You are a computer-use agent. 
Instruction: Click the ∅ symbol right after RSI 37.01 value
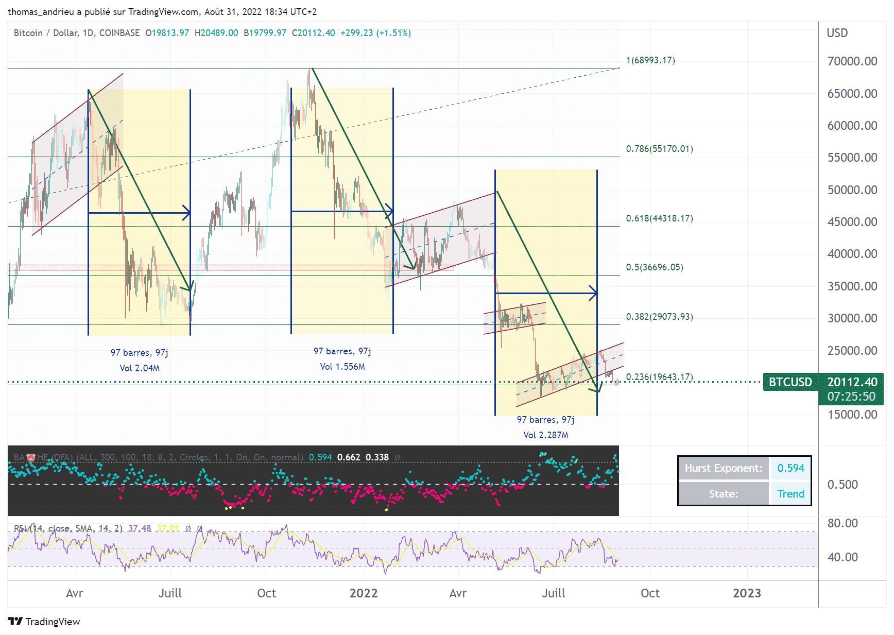coord(188,528)
